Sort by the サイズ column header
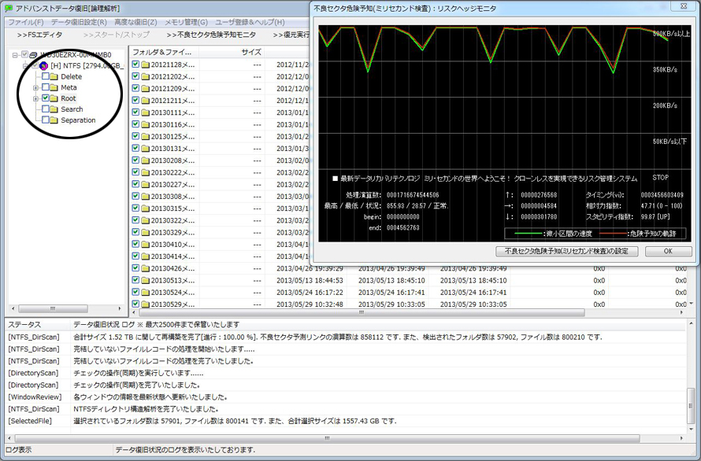701x461 pixels. coord(232,52)
